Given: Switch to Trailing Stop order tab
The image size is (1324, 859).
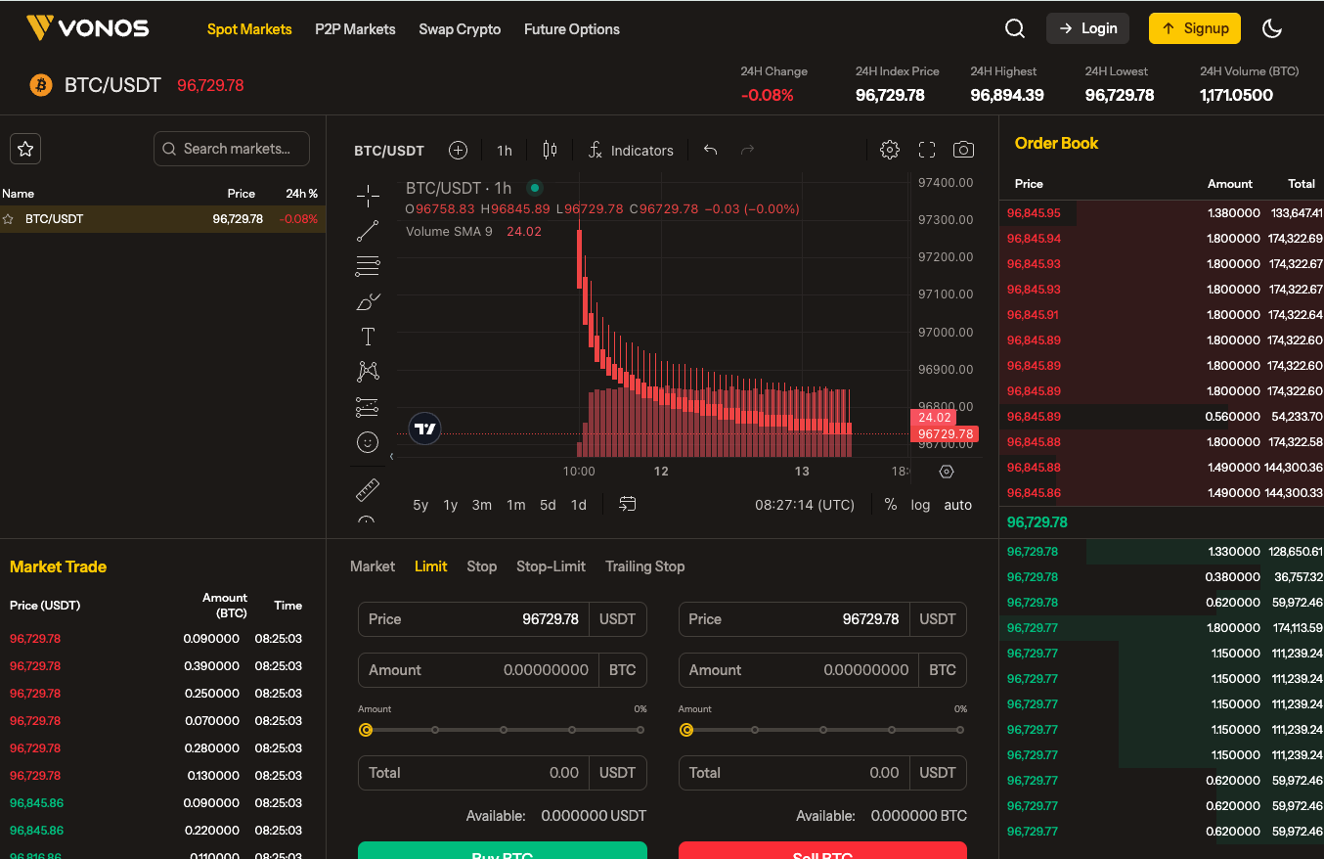Looking at the screenshot, I should (x=645, y=566).
